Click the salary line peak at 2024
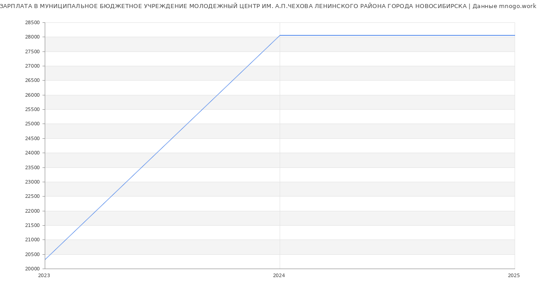 click(280, 35)
